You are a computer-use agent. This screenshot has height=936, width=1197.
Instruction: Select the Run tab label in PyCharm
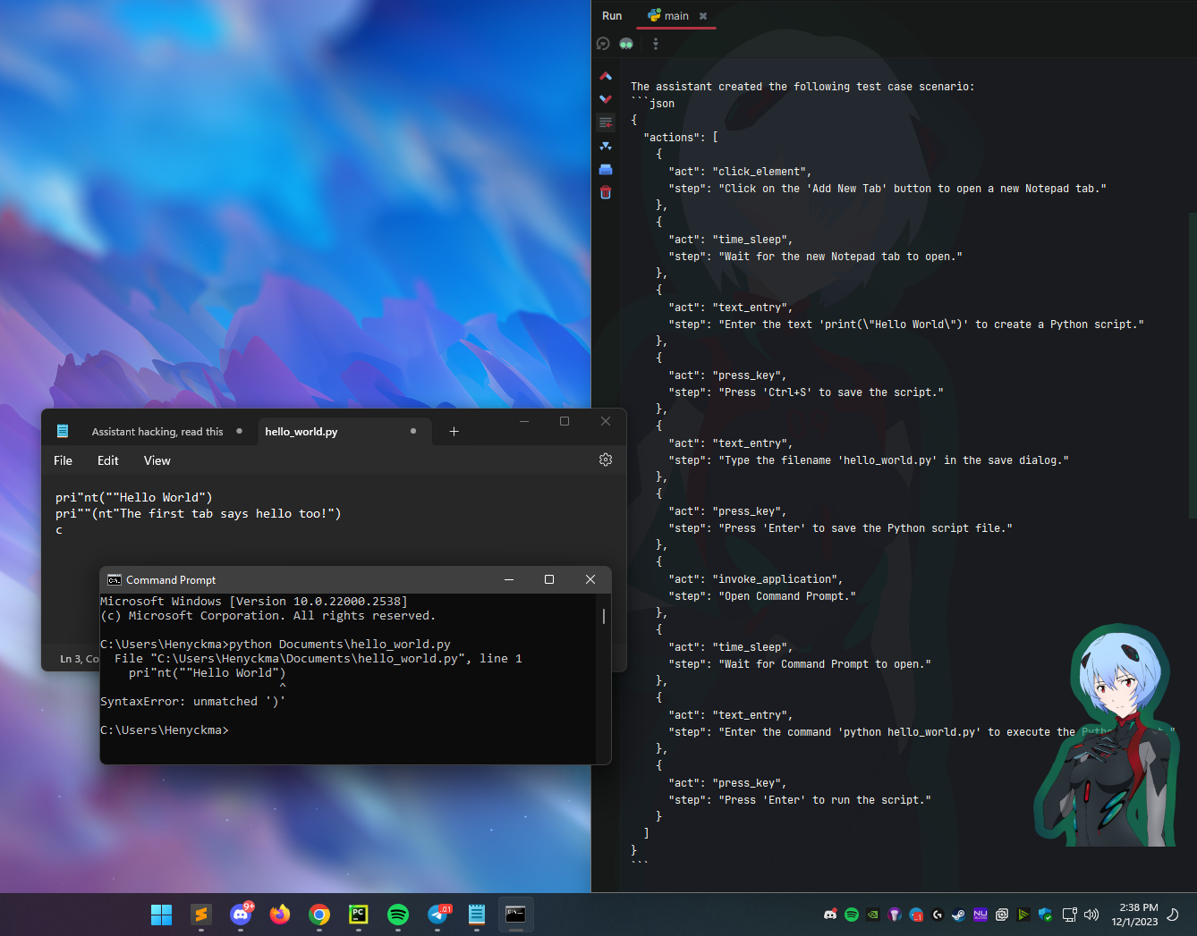[612, 15]
